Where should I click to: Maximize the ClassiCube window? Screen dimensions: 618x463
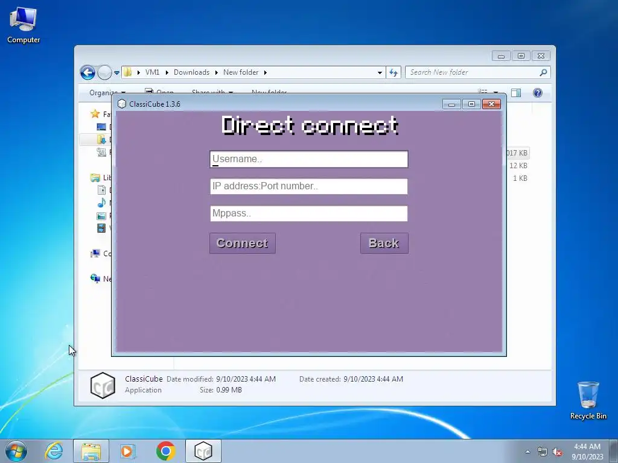471,104
